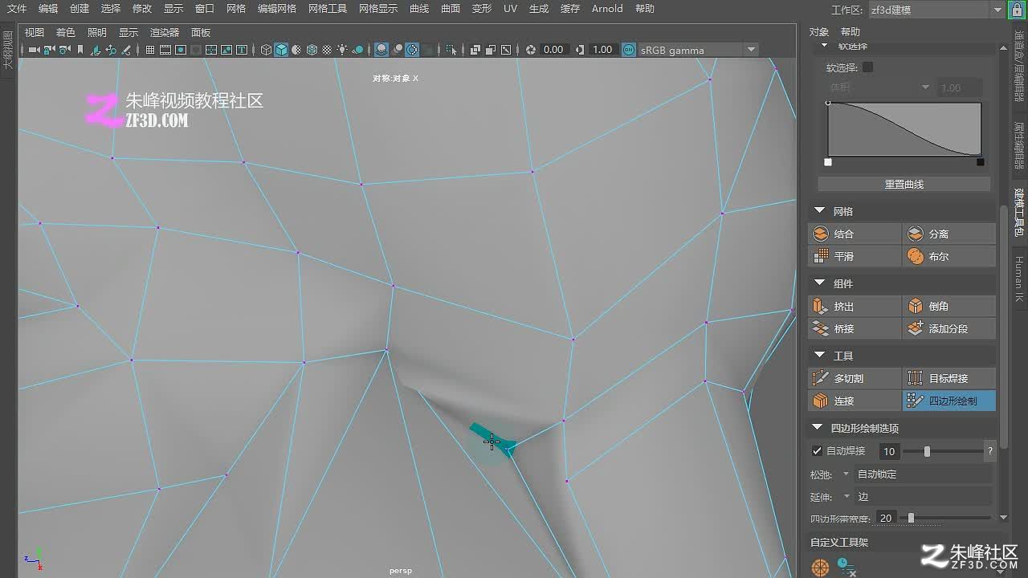1028x578 pixels.
Task: Open the 延伸 dropdown arrow
Action: 846,497
